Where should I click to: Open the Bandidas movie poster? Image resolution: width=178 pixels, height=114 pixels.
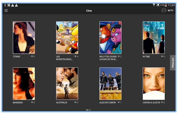point(24,84)
